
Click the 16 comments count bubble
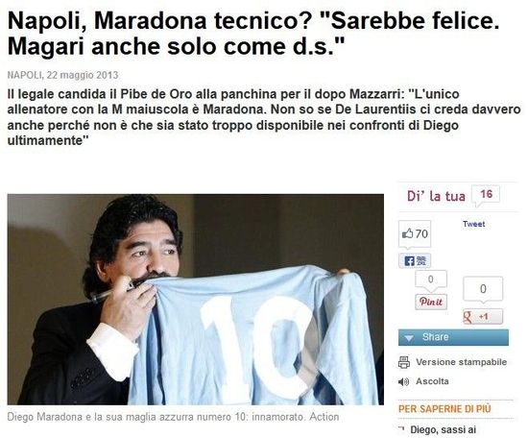(x=486, y=194)
